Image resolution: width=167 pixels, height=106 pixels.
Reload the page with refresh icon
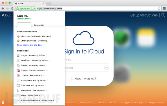(x=12, y=8)
